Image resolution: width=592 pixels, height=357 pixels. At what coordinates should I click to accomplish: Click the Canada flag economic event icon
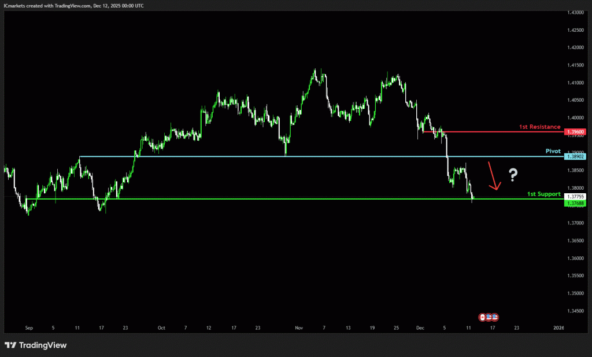coord(482,317)
